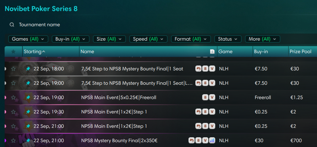Click the leaderboard chart icon on Mystery Bounty Final
Viewport: 317px width, 147px height.
[212, 140]
